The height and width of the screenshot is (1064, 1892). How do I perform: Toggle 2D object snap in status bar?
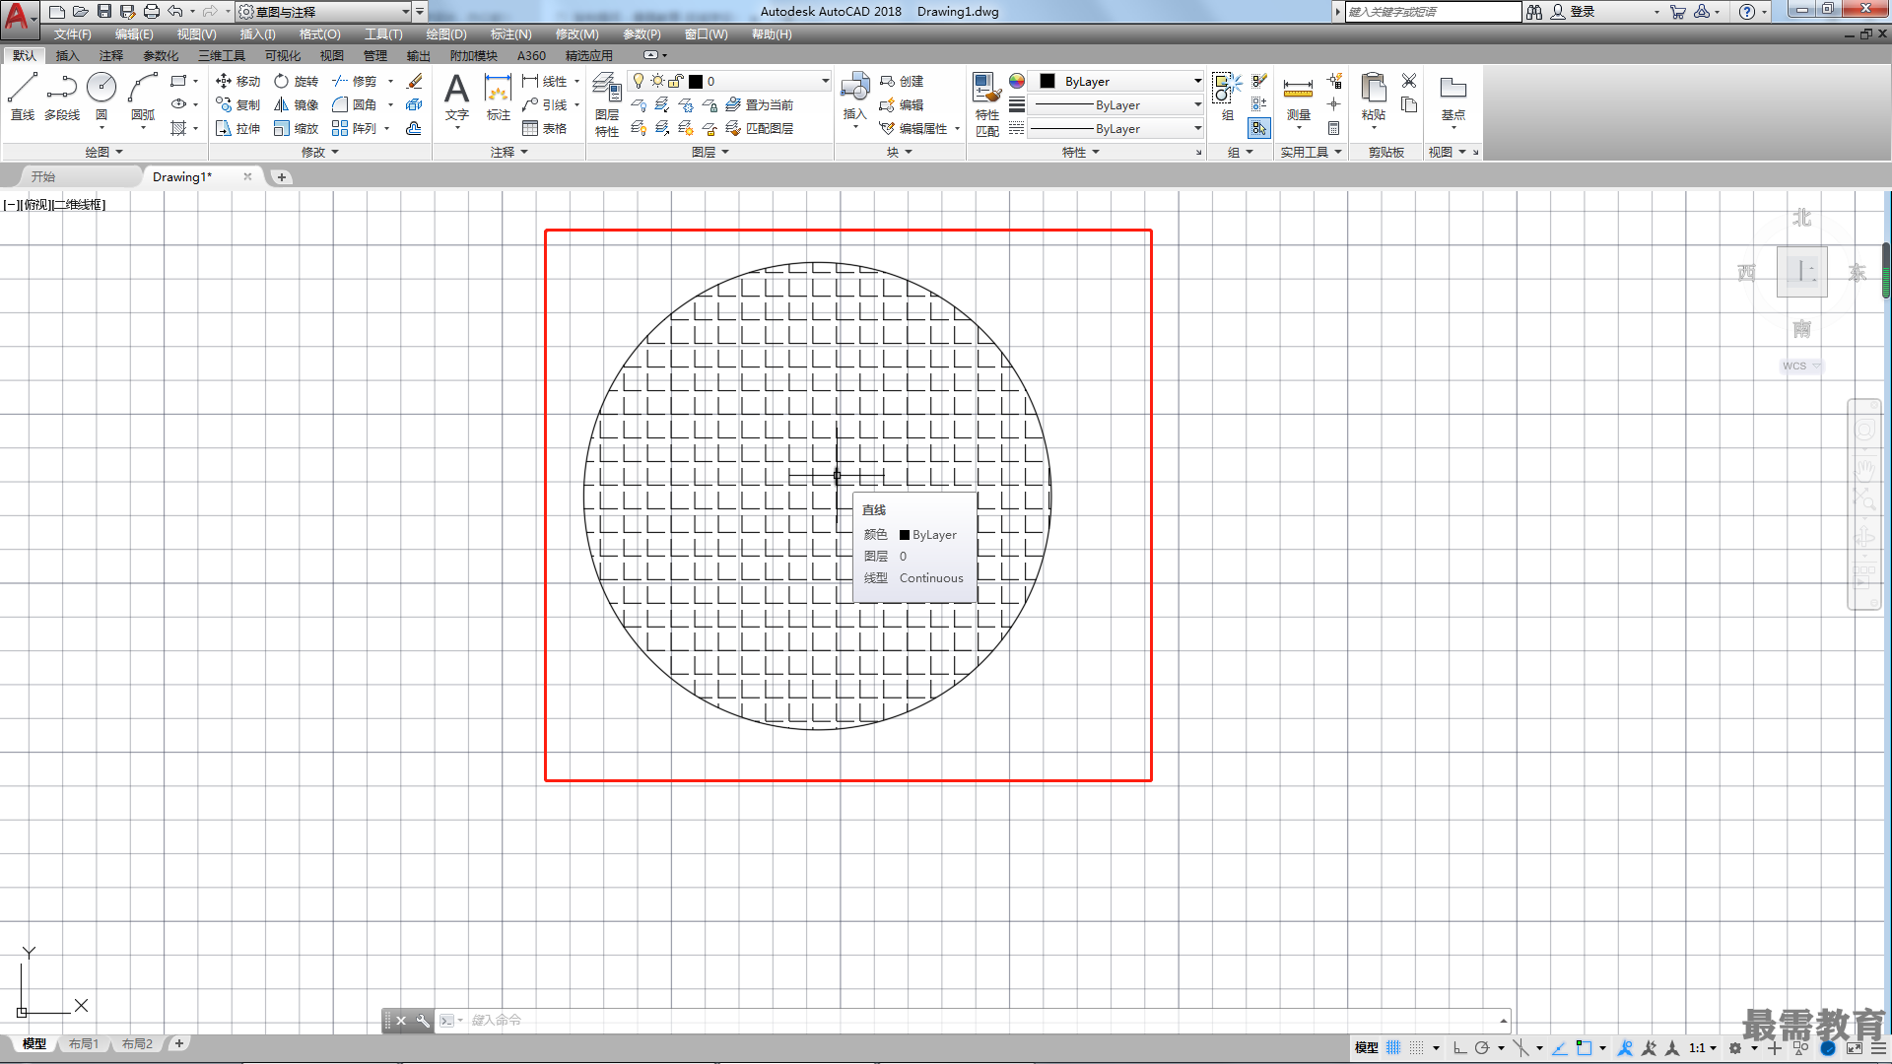tap(1584, 1048)
